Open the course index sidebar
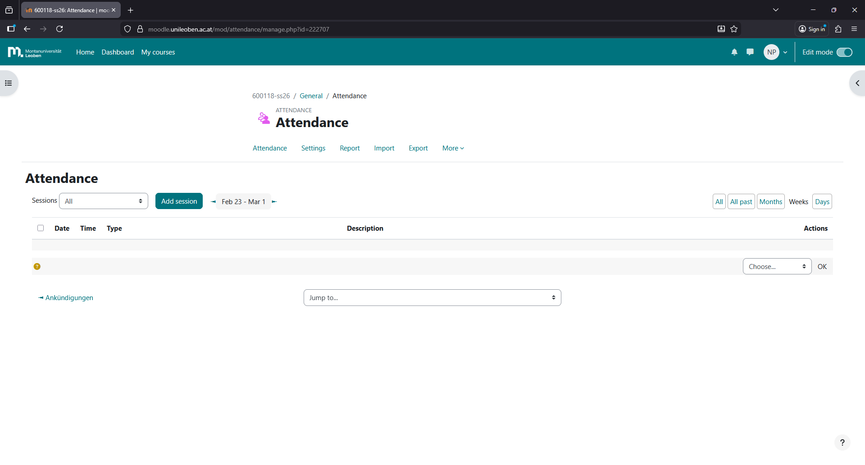Image resolution: width=865 pixels, height=465 pixels. coord(9,83)
